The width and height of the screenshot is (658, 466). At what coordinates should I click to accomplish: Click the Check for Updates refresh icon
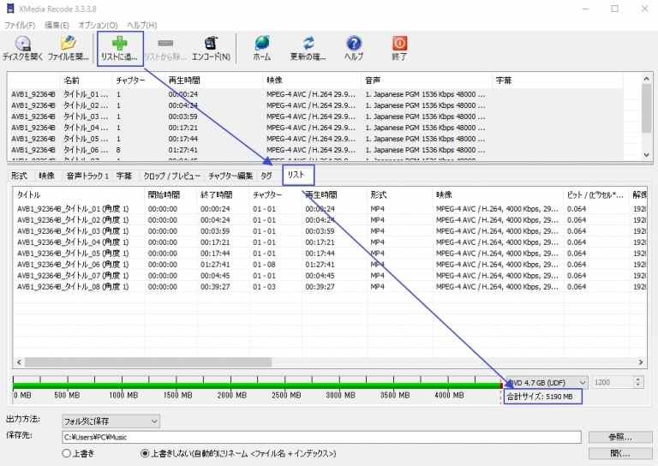(x=308, y=44)
